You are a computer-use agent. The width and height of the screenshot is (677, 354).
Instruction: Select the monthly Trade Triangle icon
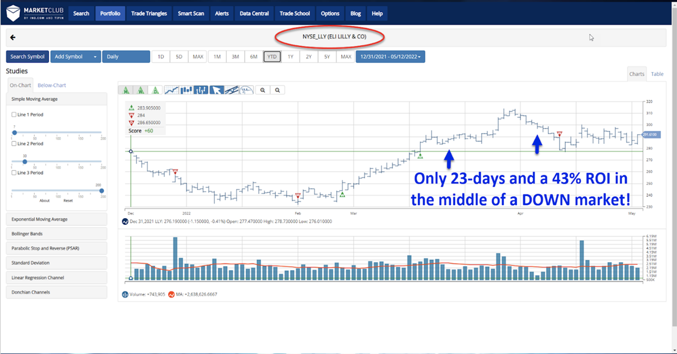(126, 90)
